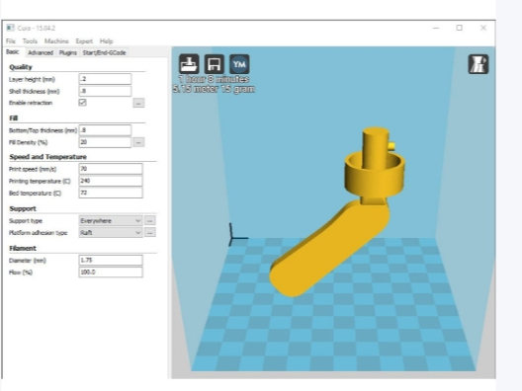Switch to the Start/End-GCode tab

104,53
